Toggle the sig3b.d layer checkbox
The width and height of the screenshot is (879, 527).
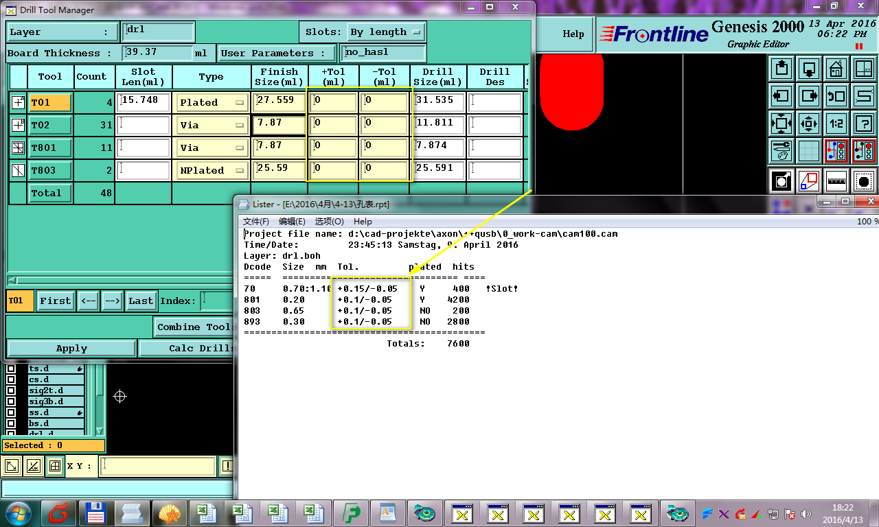(x=11, y=401)
